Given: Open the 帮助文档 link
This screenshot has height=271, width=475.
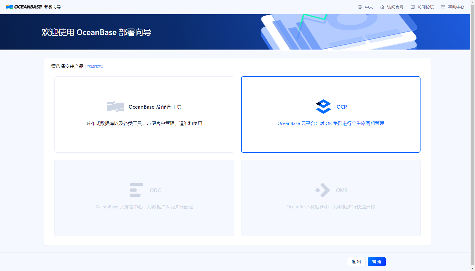Looking at the screenshot, I should pos(95,66).
